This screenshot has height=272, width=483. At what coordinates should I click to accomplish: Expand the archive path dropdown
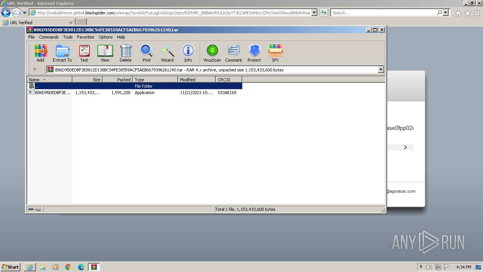381,70
